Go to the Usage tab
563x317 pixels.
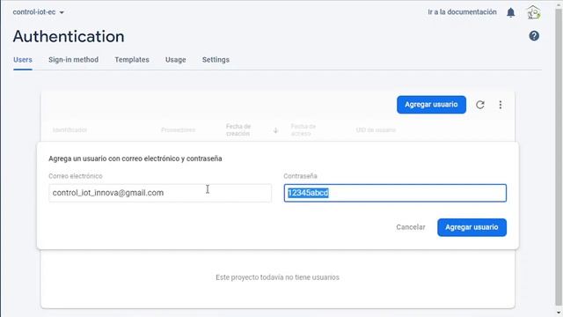[x=176, y=60]
